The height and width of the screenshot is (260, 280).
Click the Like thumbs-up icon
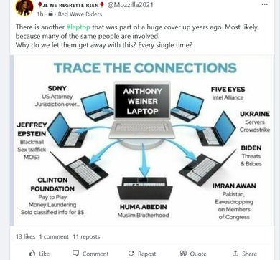32,254
